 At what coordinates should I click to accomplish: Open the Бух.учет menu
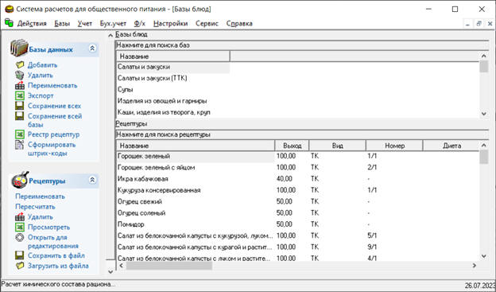coord(113,23)
